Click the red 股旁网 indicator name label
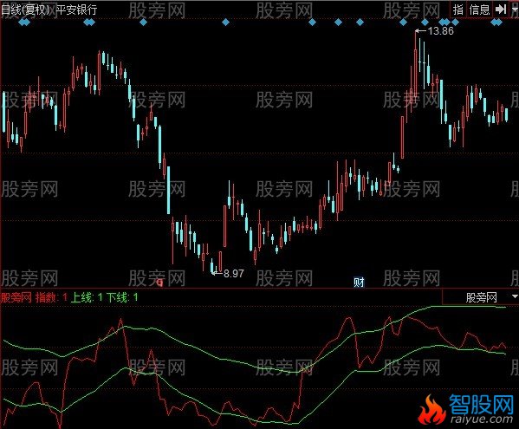This screenshot has height=429, width=519. pos(16,297)
